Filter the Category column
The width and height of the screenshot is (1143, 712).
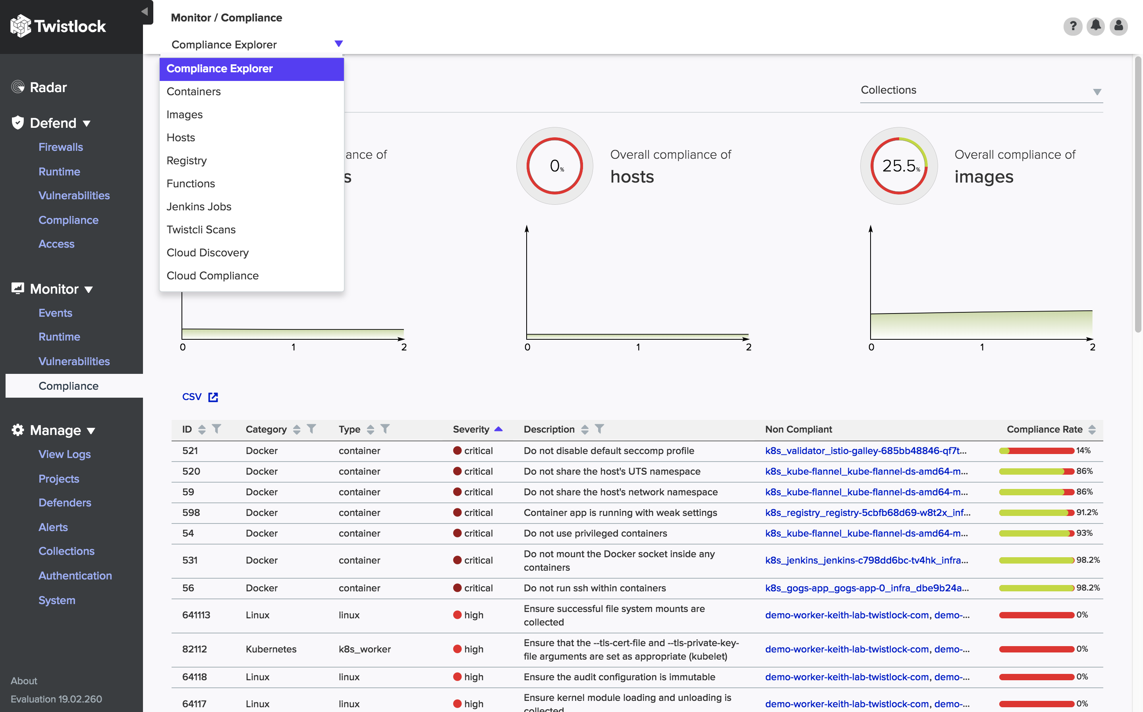[311, 429]
